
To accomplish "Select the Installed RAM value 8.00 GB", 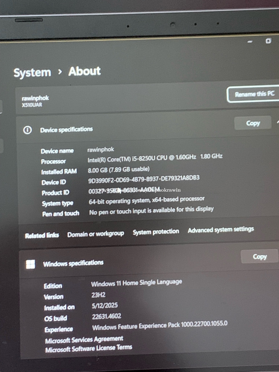I will pyautogui.click(x=119, y=170).
